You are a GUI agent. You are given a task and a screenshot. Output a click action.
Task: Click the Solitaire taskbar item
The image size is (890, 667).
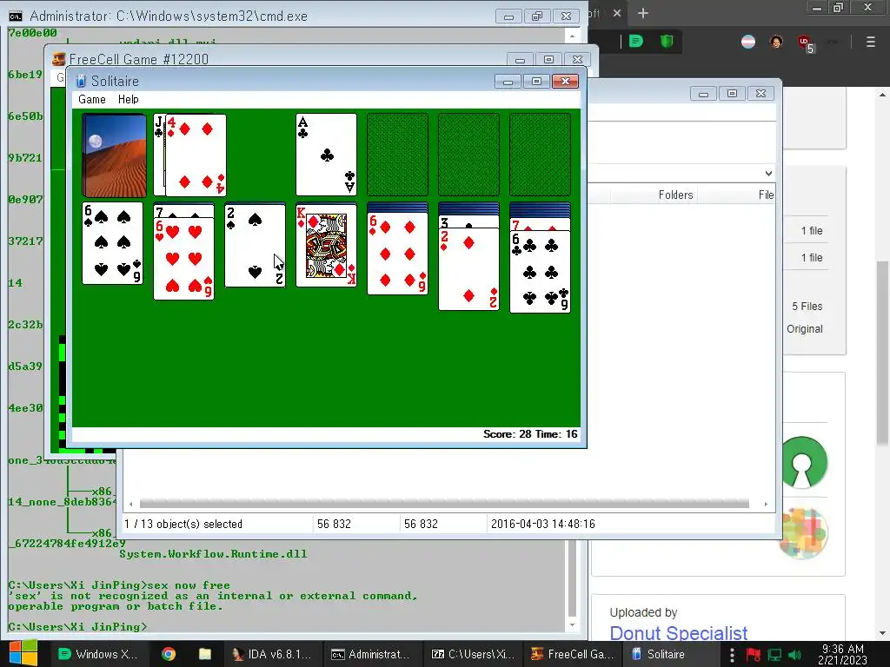click(x=671, y=654)
